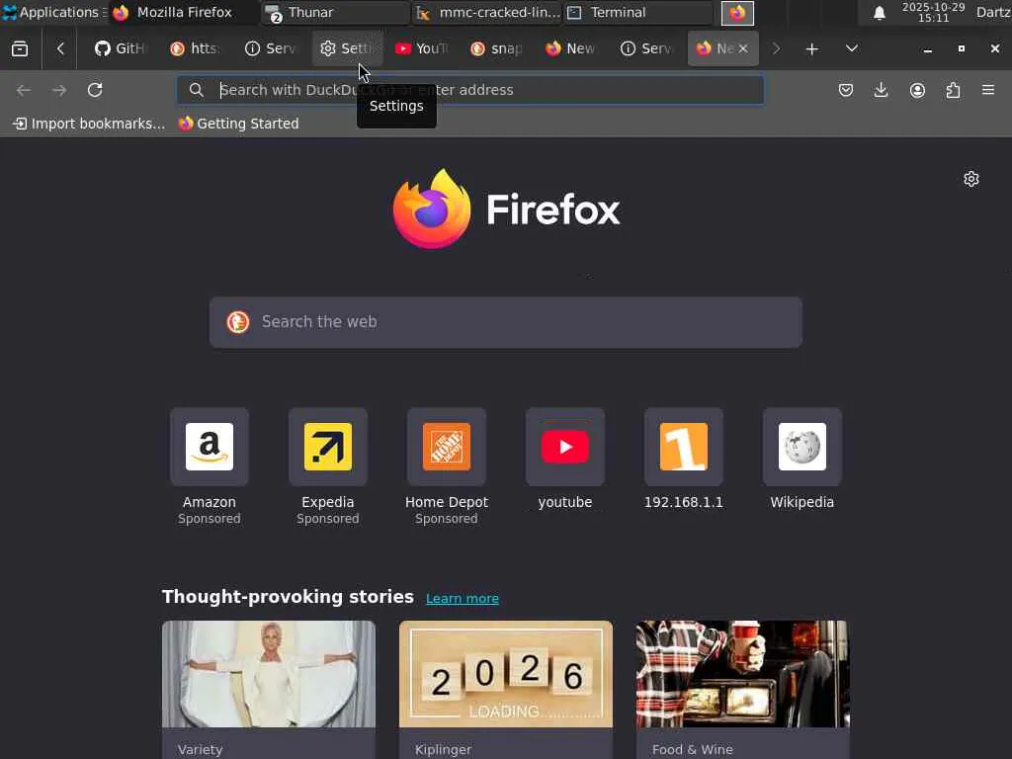Click Import bookmarks in bookmarks toolbar
This screenshot has width=1012, height=759.
coord(89,124)
